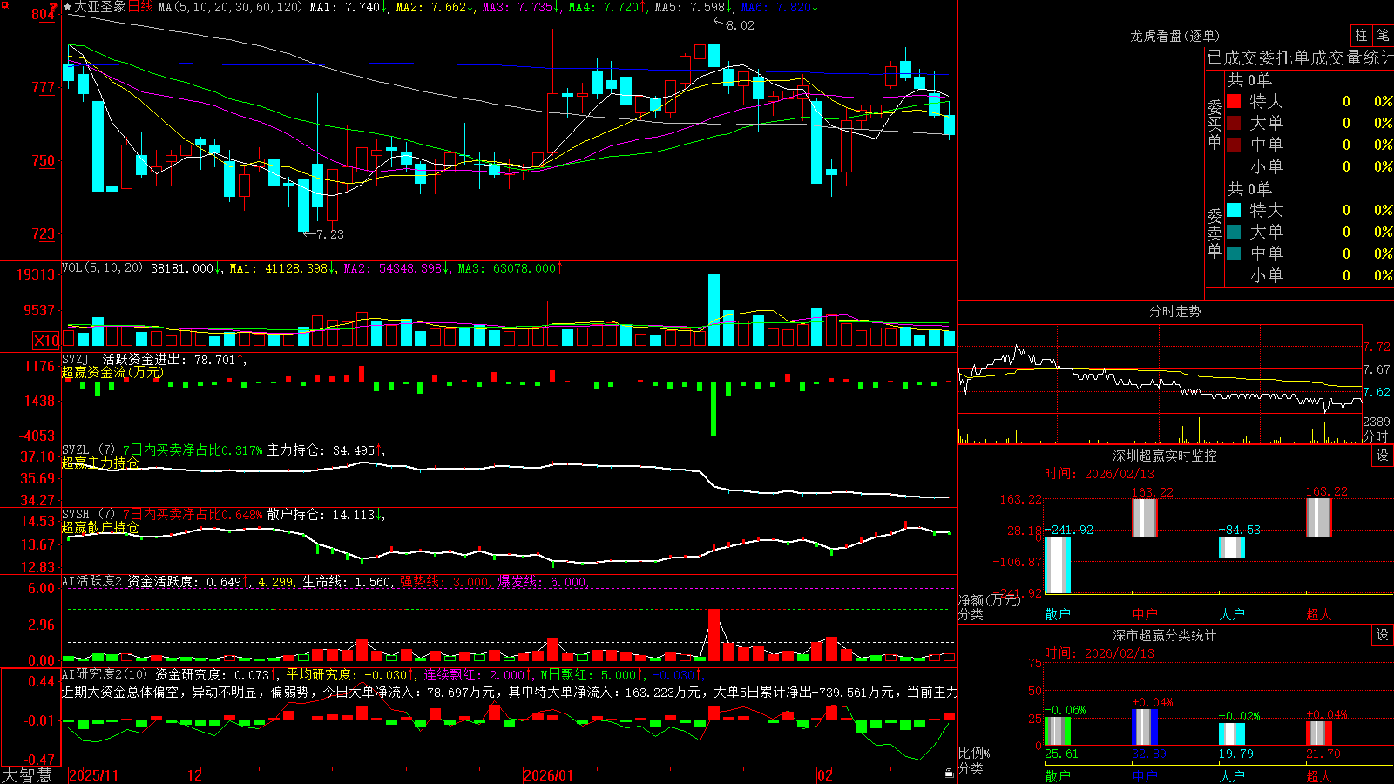Click the 分时走势 panel title

(x=1174, y=311)
